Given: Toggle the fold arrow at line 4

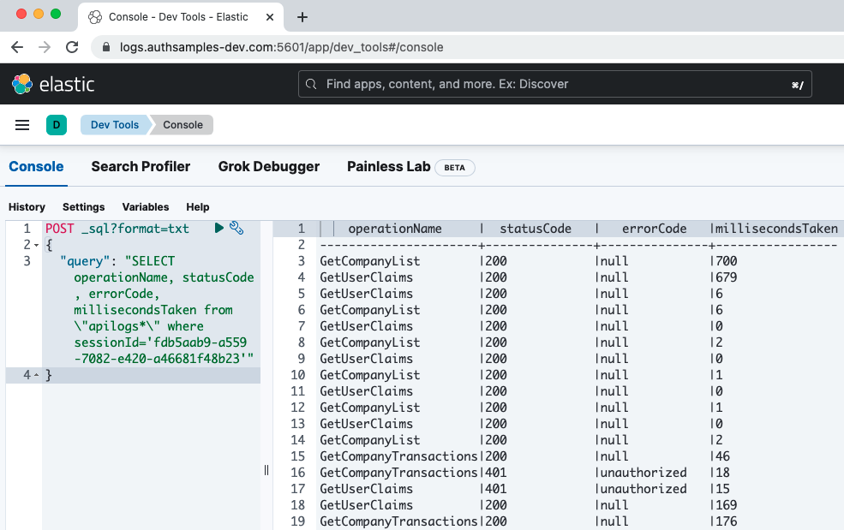Looking at the screenshot, I should pyautogui.click(x=37, y=374).
